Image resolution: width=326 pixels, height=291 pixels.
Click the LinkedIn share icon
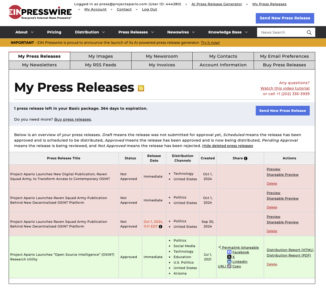pos(229,261)
